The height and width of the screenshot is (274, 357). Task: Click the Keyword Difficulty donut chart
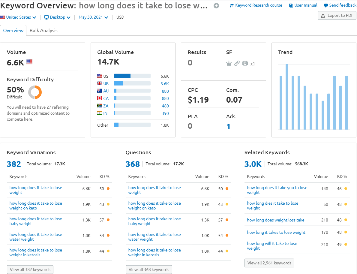coord(35,92)
